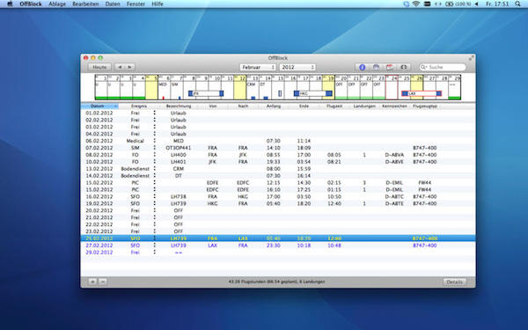Click the Suche search field
The height and width of the screenshot is (330, 528).
click(x=443, y=68)
